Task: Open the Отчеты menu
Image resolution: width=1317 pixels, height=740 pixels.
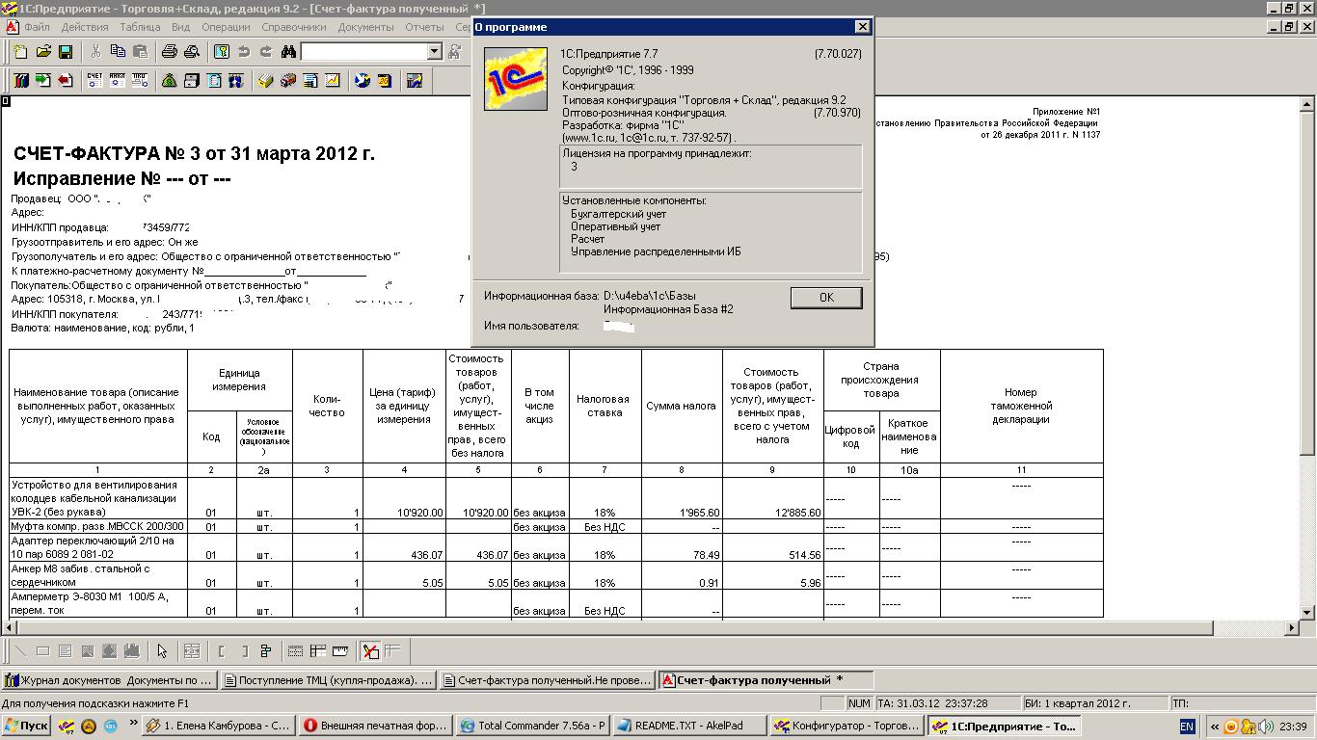Action: tap(424, 27)
